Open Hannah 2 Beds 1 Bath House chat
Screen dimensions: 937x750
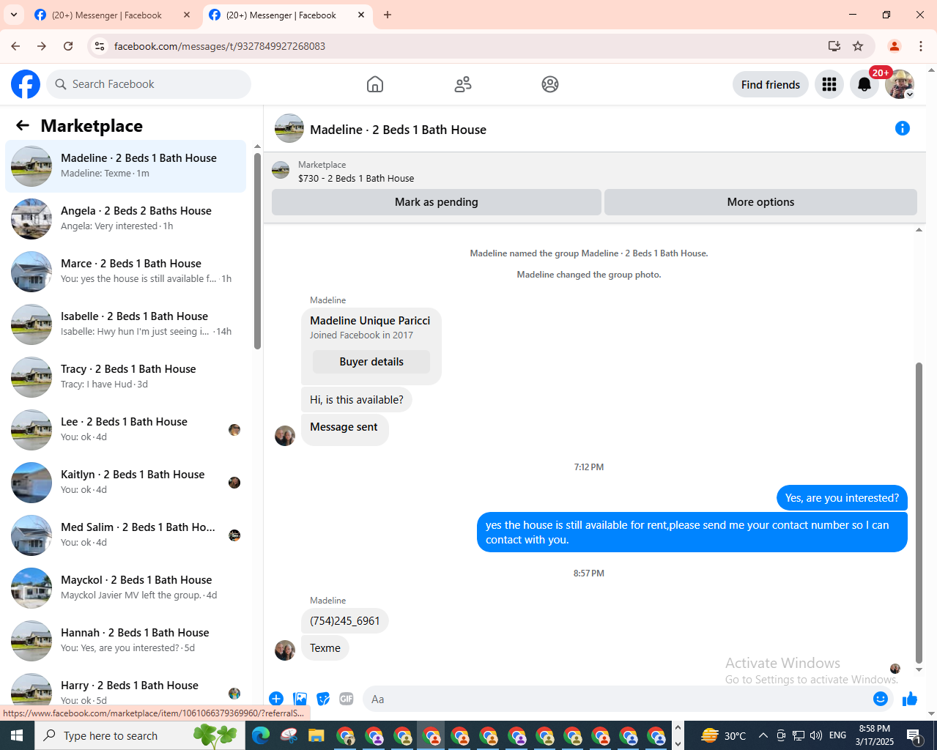126,641
